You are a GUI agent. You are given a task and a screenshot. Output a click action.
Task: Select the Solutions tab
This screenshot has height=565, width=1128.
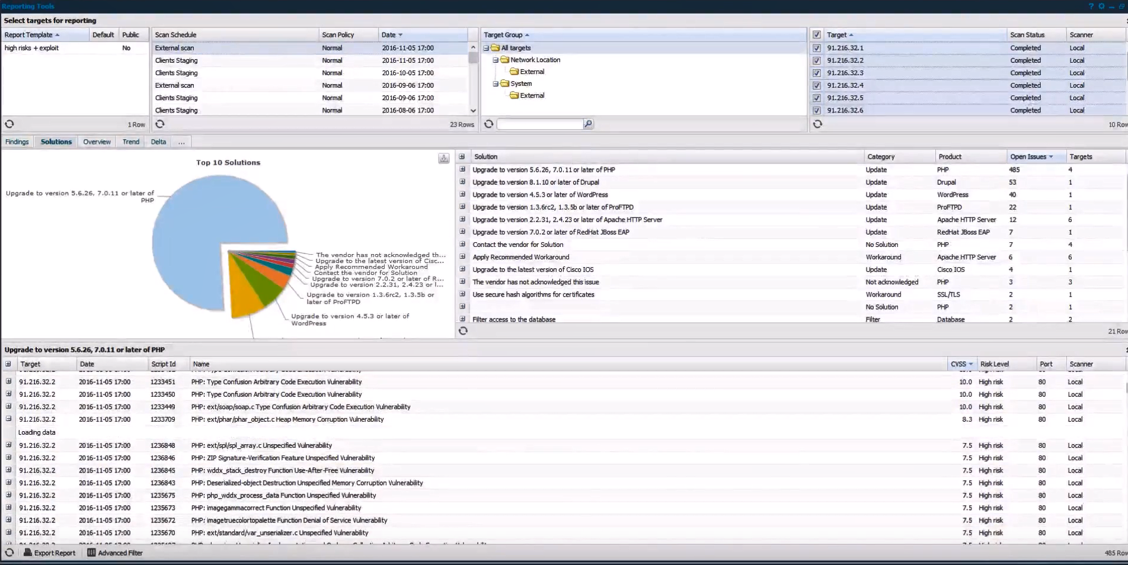click(56, 142)
